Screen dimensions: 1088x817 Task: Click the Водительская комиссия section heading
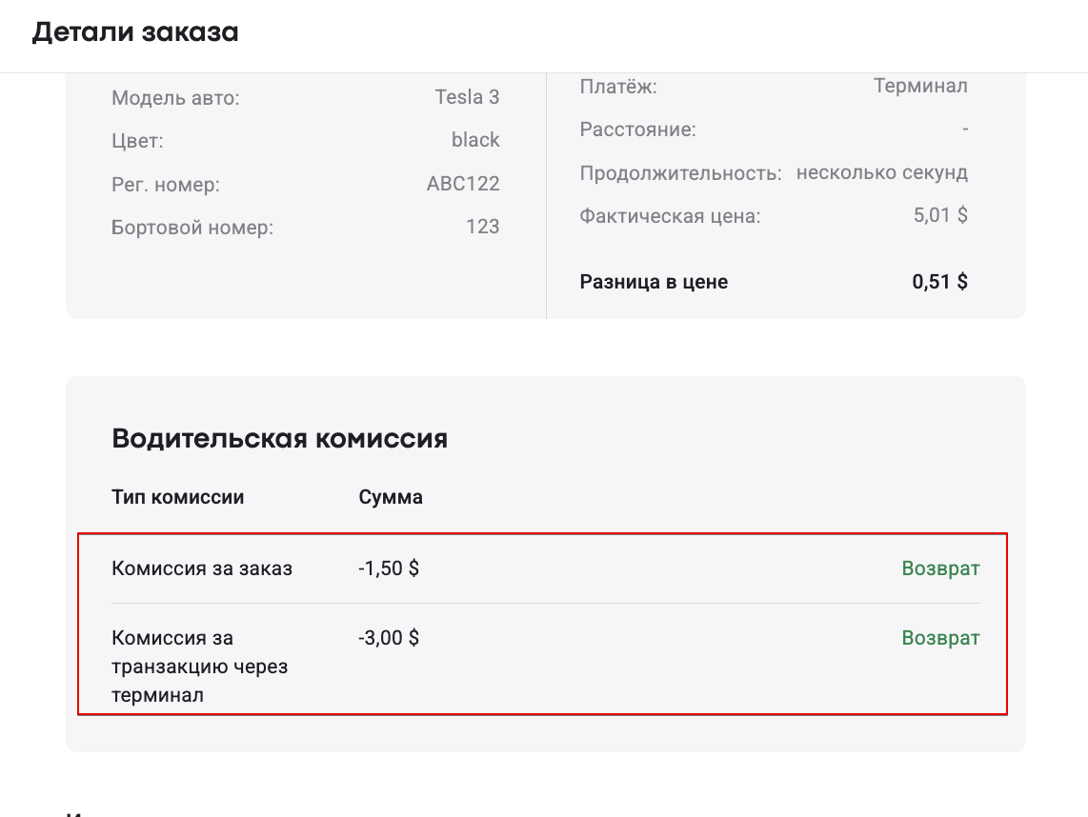click(279, 438)
